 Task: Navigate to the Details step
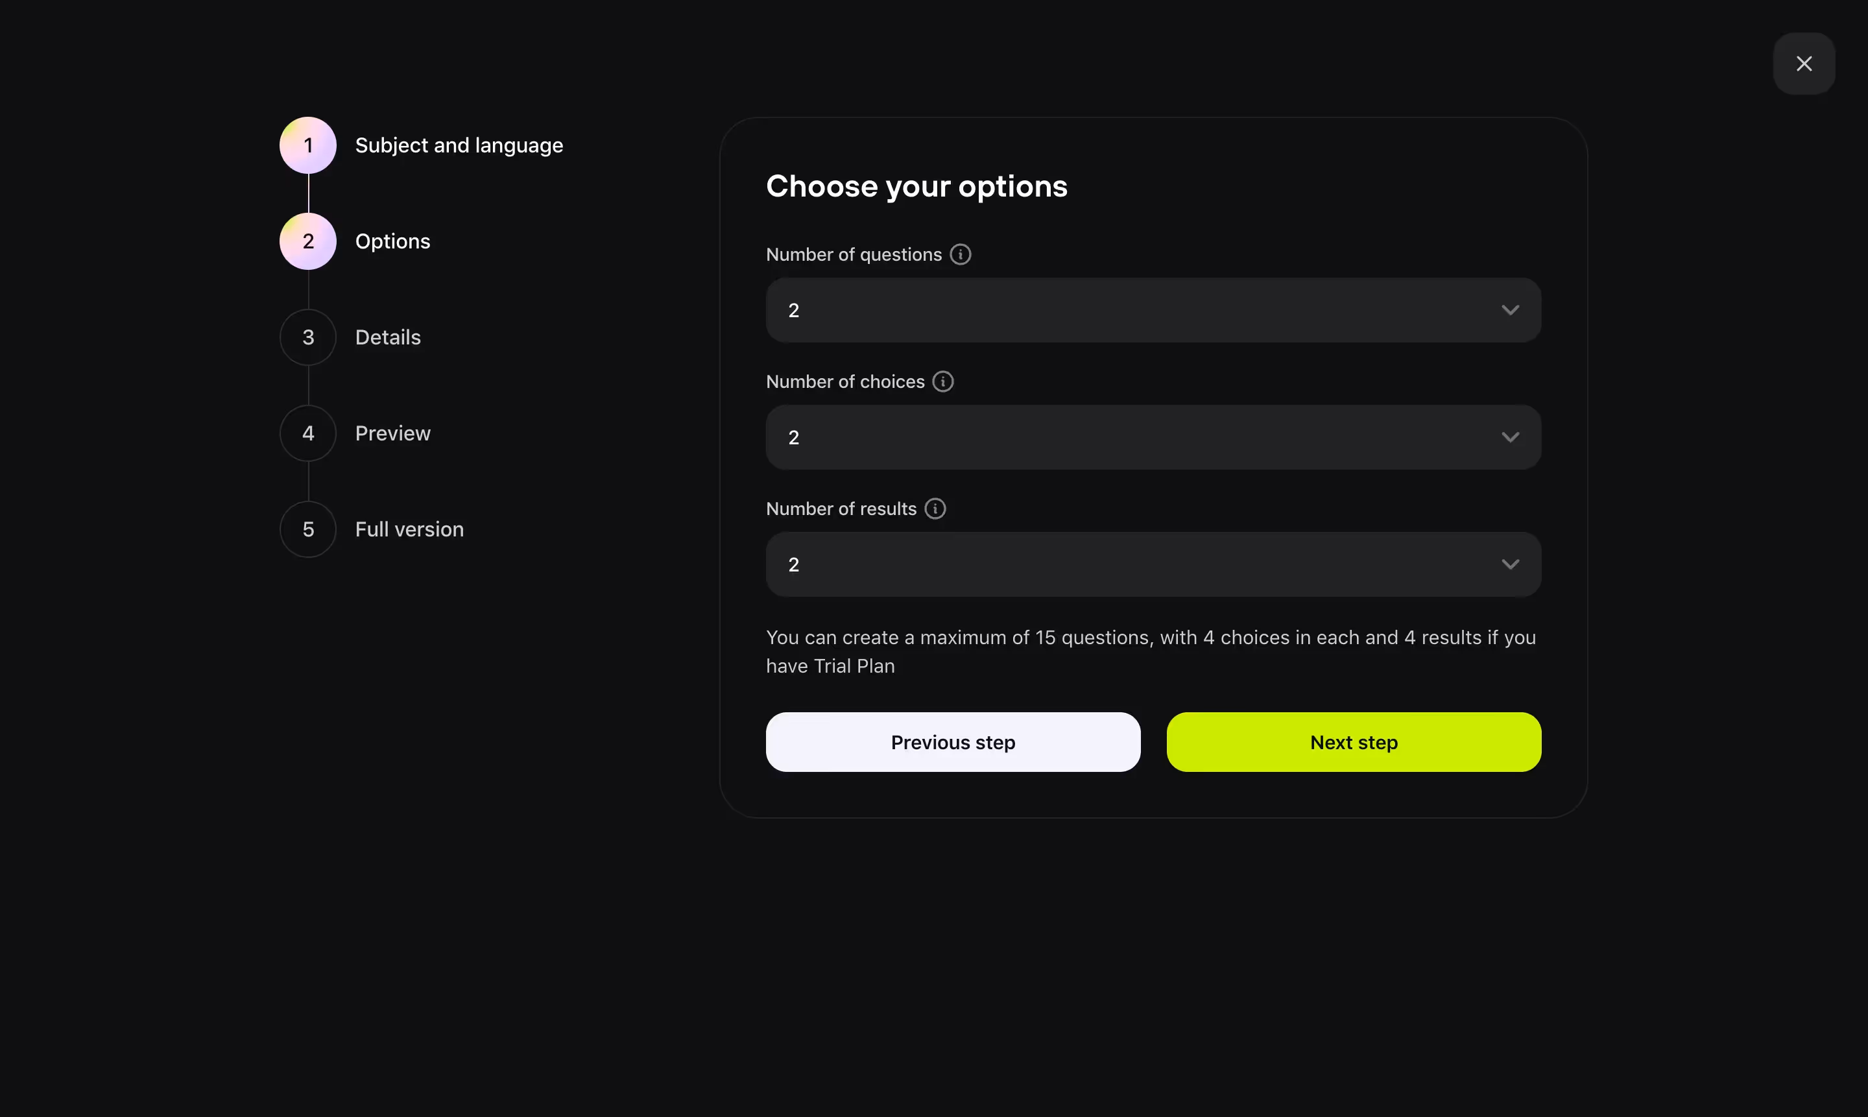click(x=388, y=337)
